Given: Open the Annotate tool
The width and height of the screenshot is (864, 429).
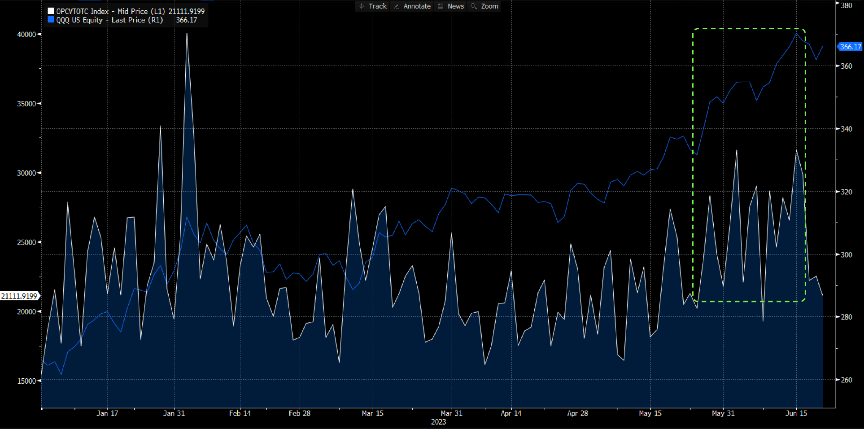Looking at the screenshot, I should pos(412,6).
